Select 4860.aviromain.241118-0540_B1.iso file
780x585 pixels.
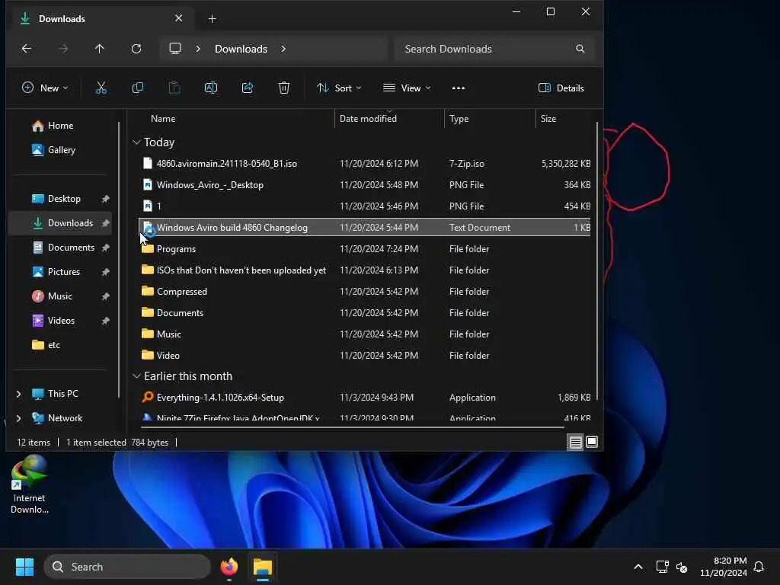[366, 164]
